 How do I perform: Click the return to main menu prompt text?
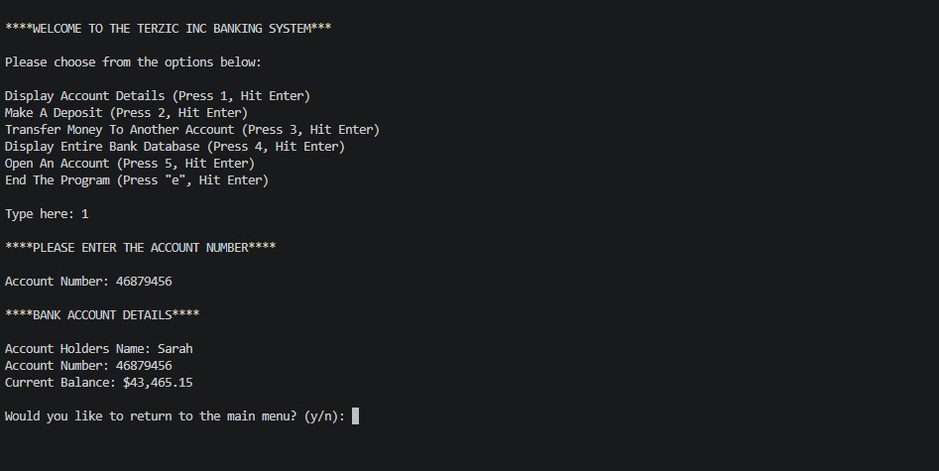151,416
